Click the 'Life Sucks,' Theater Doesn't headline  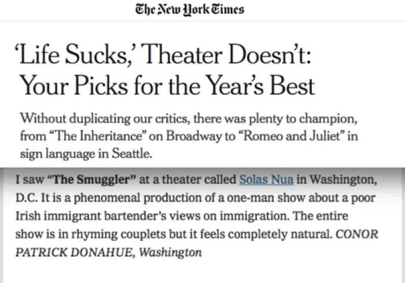coord(163,54)
